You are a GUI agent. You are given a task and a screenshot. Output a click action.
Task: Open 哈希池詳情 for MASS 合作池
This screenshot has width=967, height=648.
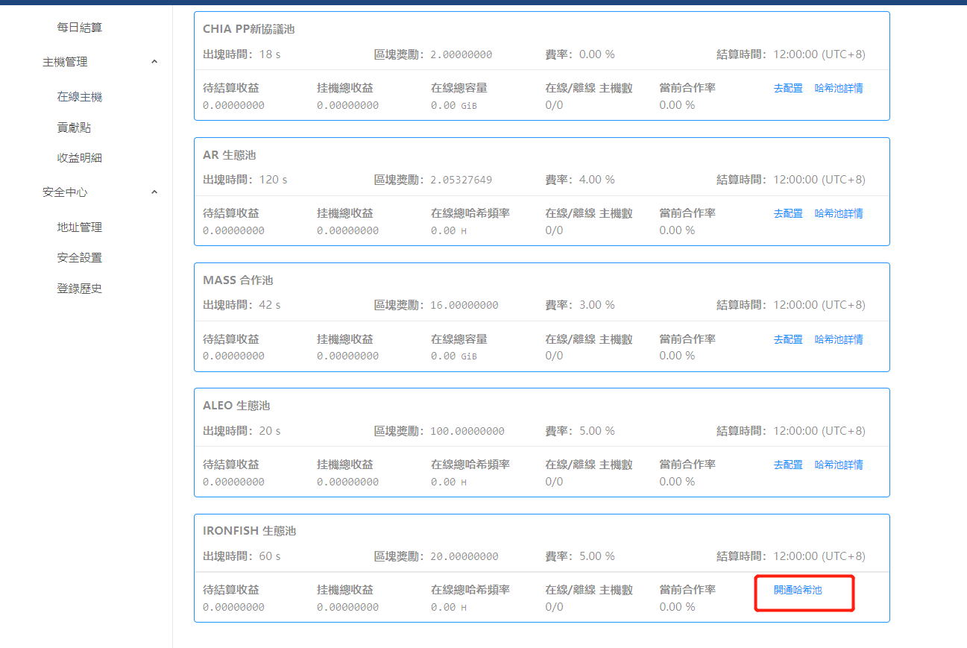tap(839, 339)
